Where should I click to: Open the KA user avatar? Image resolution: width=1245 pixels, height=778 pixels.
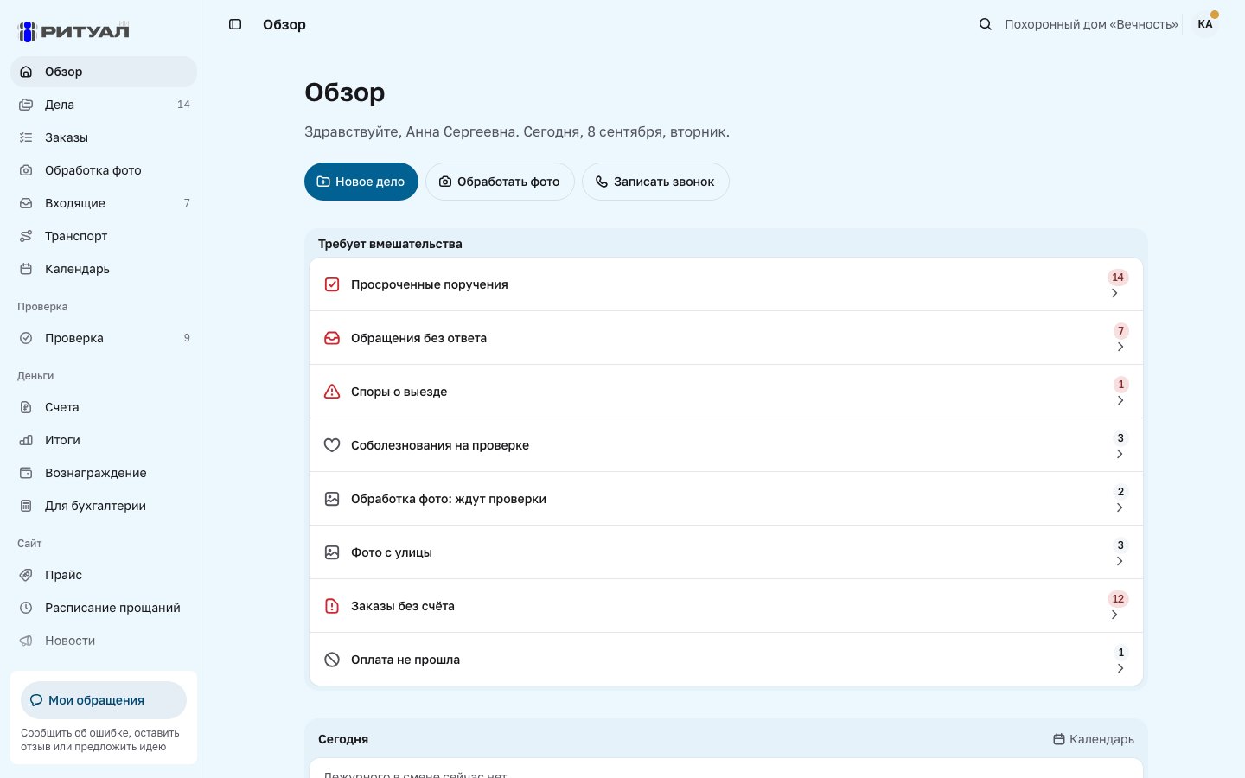click(x=1205, y=24)
